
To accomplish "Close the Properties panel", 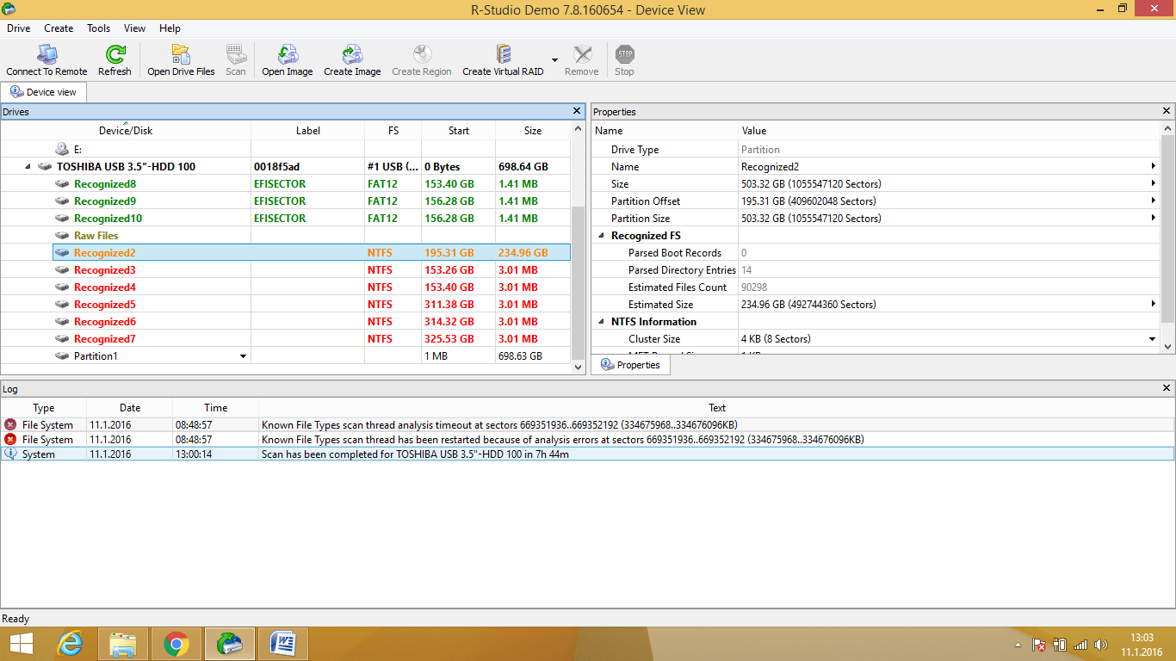I will click(x=1167, y=111).
